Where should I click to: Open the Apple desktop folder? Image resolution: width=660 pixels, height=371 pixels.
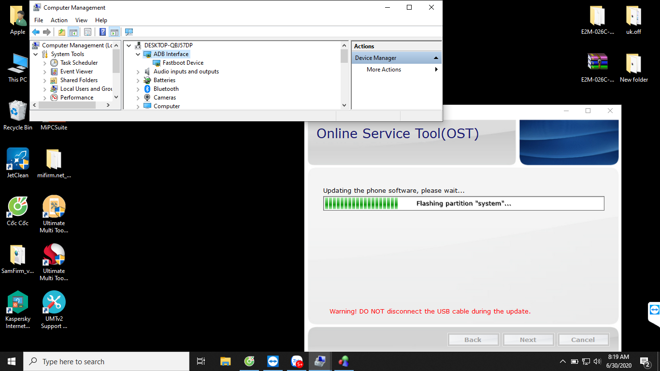[x=18, y=21]
